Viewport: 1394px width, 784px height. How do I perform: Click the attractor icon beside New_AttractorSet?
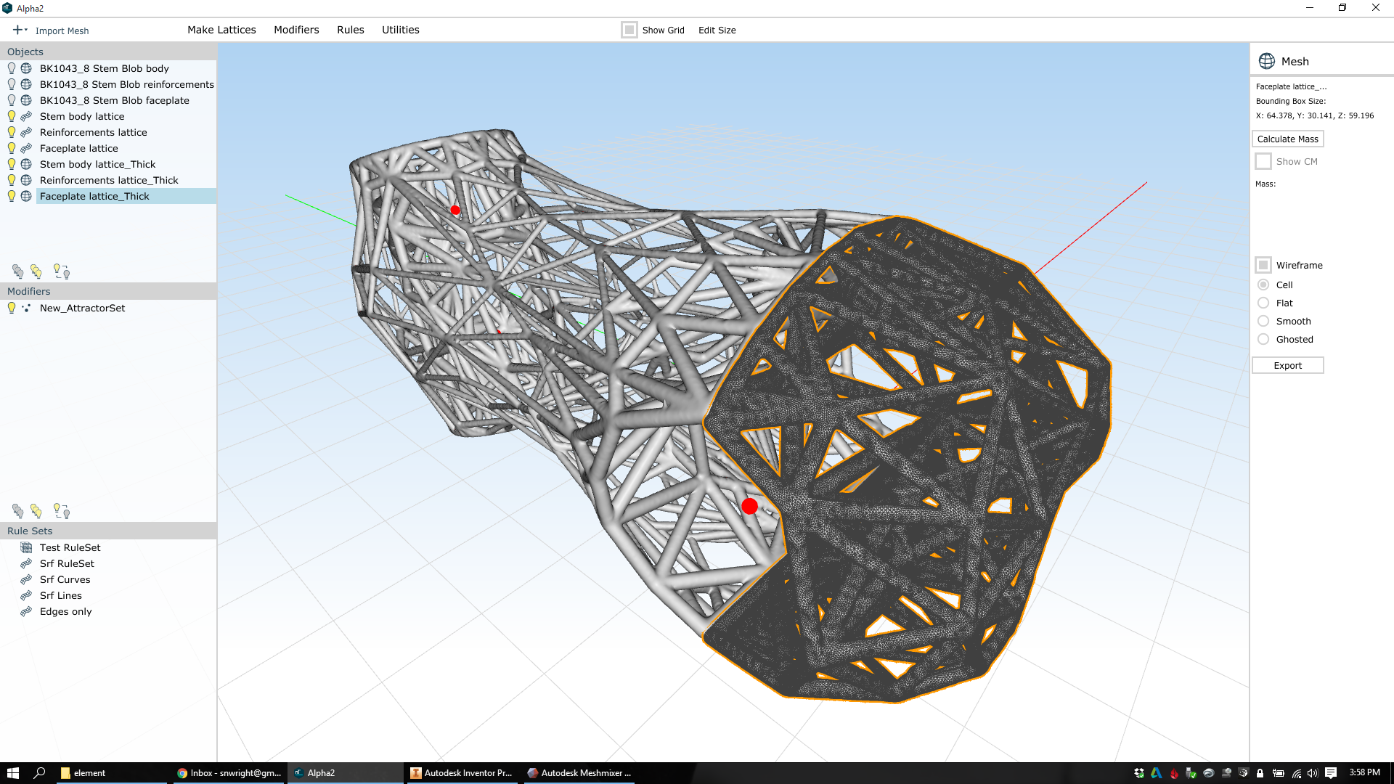point(26,308)
